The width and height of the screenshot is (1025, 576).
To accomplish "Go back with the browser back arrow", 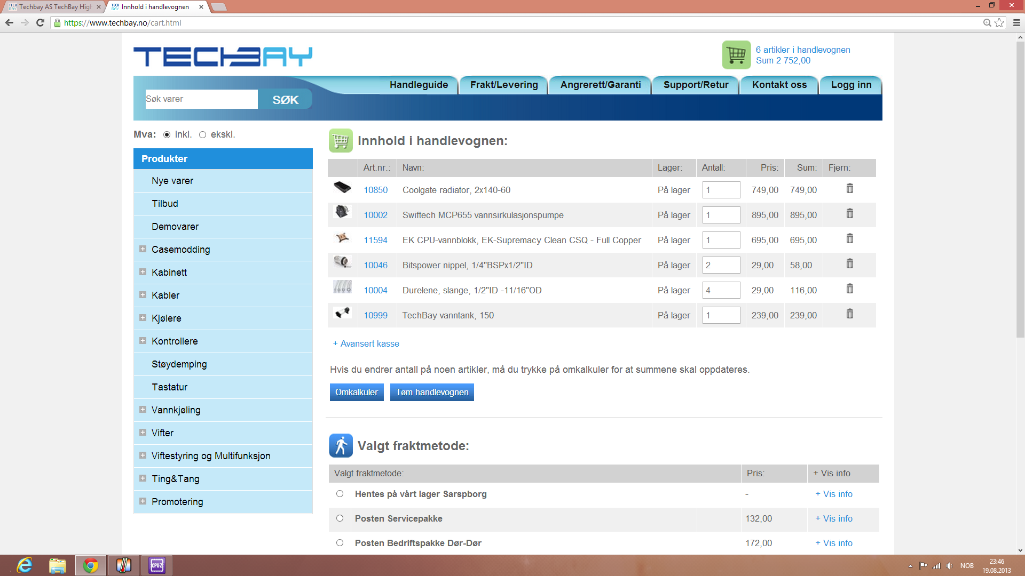I will 9,22.
